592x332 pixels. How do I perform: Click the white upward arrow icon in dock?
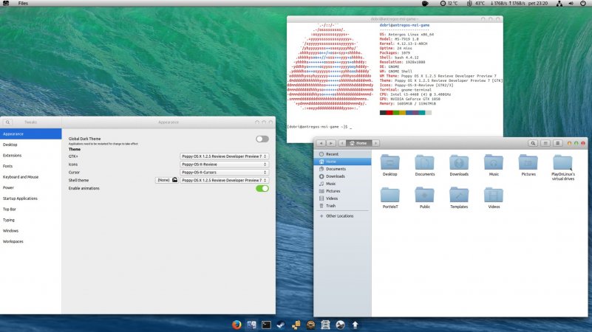pos(355,325)
